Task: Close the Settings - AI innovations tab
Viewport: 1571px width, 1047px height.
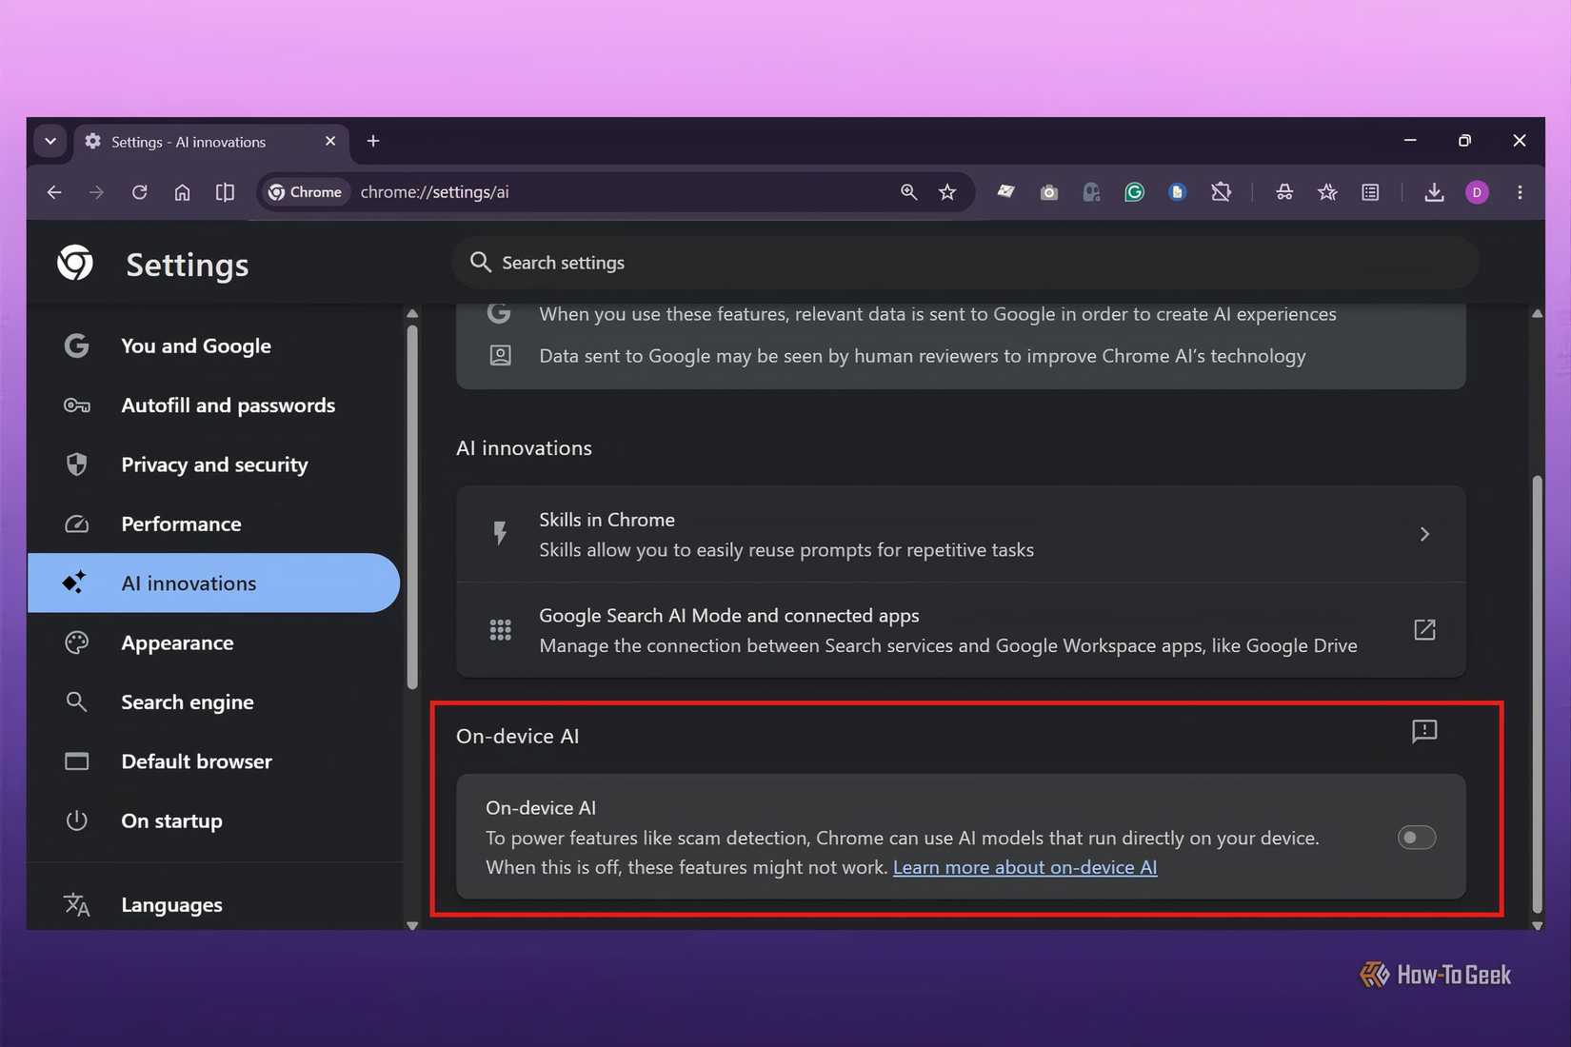Action: [330, 141]
